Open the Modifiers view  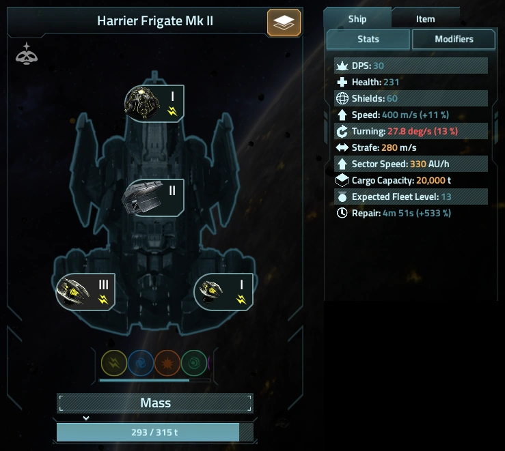point(454,39)
